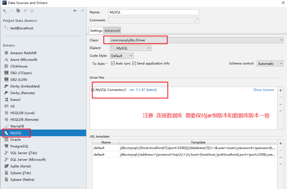The image size is (287, 189).
Task: Select Azure (Microsoft) driver
Action: pyautogui.click(x=24, y=60)
